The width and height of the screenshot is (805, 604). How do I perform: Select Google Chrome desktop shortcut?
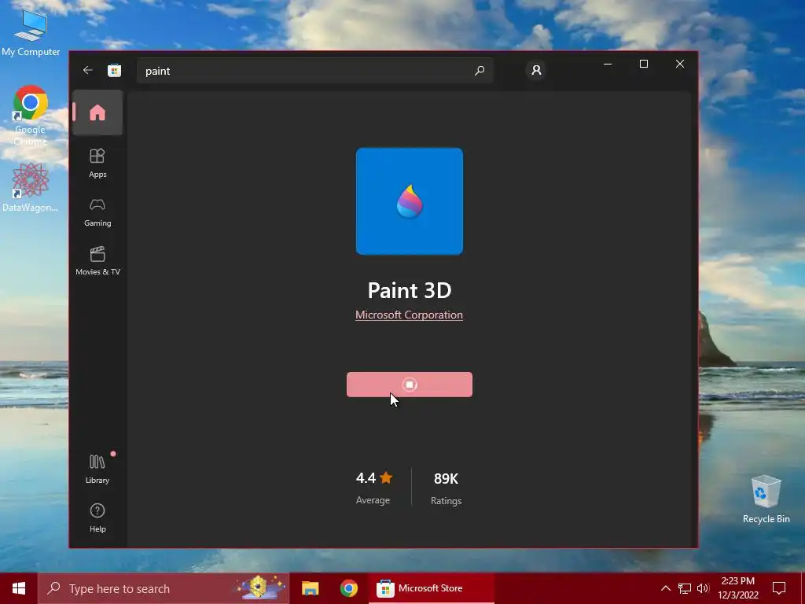pyautogui.click(x=31, y=116)
